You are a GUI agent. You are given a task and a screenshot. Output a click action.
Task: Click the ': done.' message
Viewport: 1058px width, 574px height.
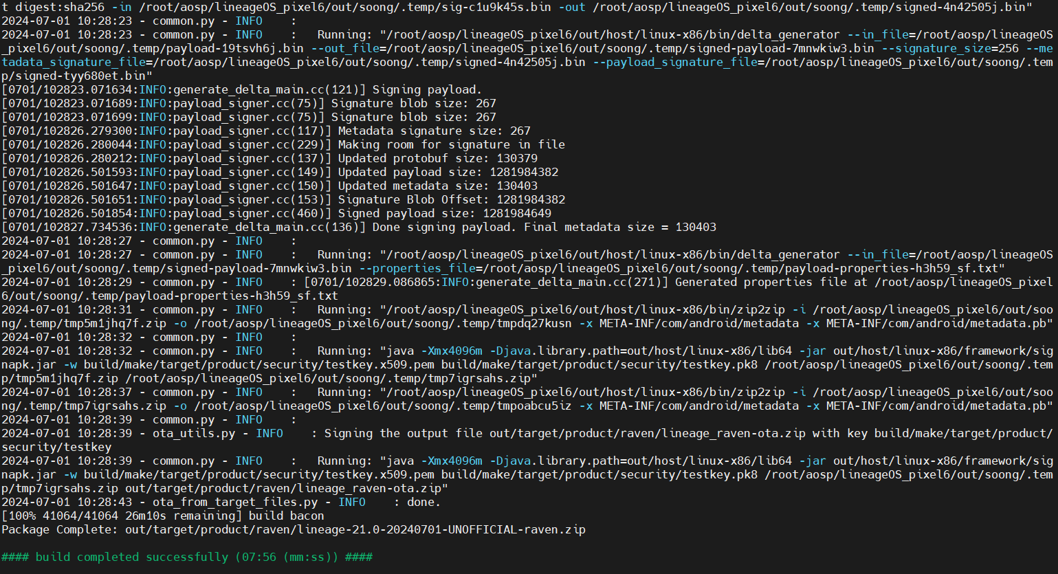pos(417,502)
